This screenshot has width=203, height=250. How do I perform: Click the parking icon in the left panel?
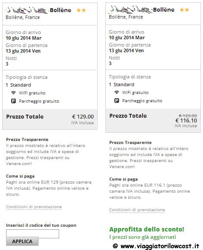[x=13, y=101]
